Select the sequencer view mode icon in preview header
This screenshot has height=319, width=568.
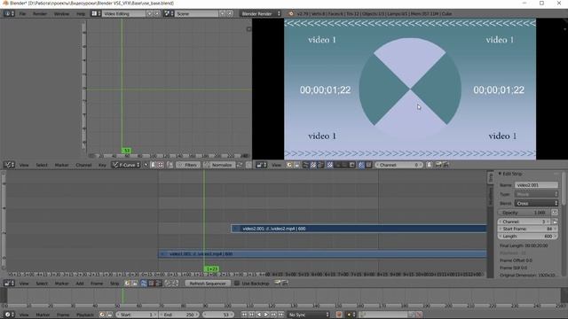305,165
